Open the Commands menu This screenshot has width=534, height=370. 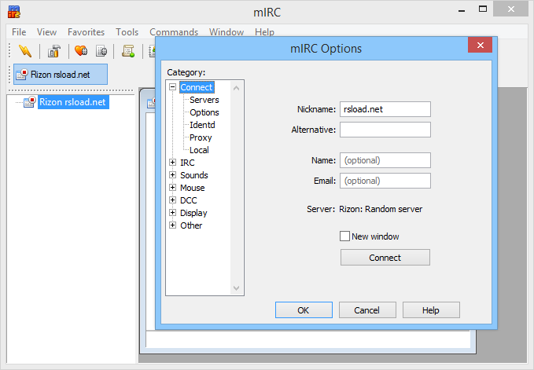[x=174, y=32]
